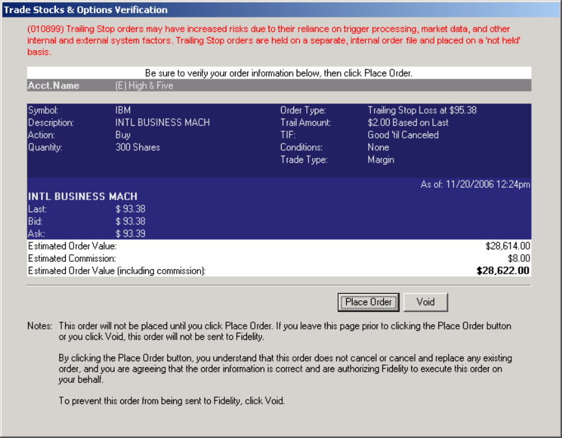The image size is (562, 438).
Task: Click the 'Be sure to verify' instruction line
Action: pyautogui.click(x=278, y=73)
